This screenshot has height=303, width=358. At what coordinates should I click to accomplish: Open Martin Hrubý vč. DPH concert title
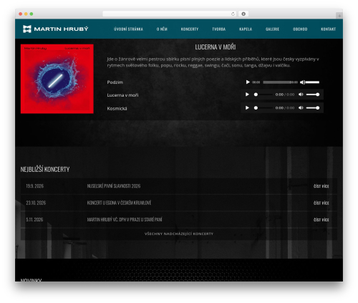125,219
